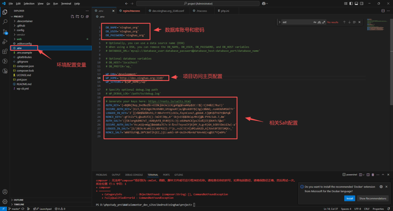Open Manage gear icon at bottom left
This screenshot has height=211, width=393.
tap(5, 201)
